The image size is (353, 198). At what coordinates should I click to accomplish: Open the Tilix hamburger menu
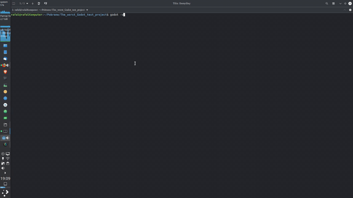333,3
